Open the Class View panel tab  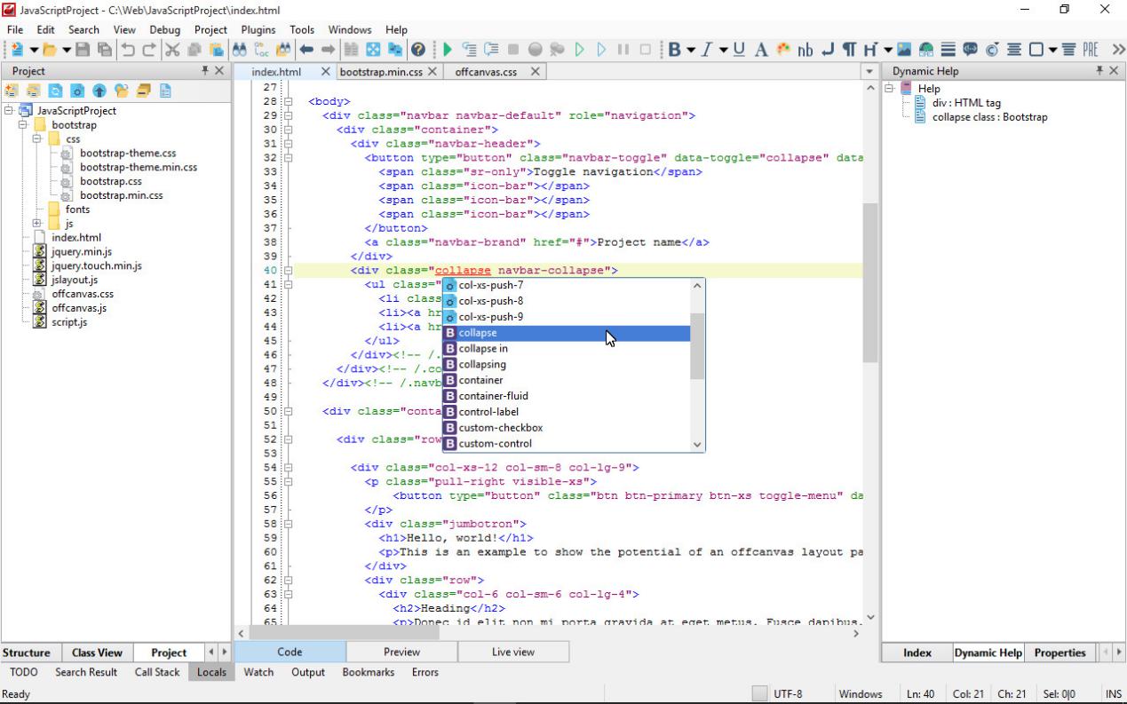[97, 653]
